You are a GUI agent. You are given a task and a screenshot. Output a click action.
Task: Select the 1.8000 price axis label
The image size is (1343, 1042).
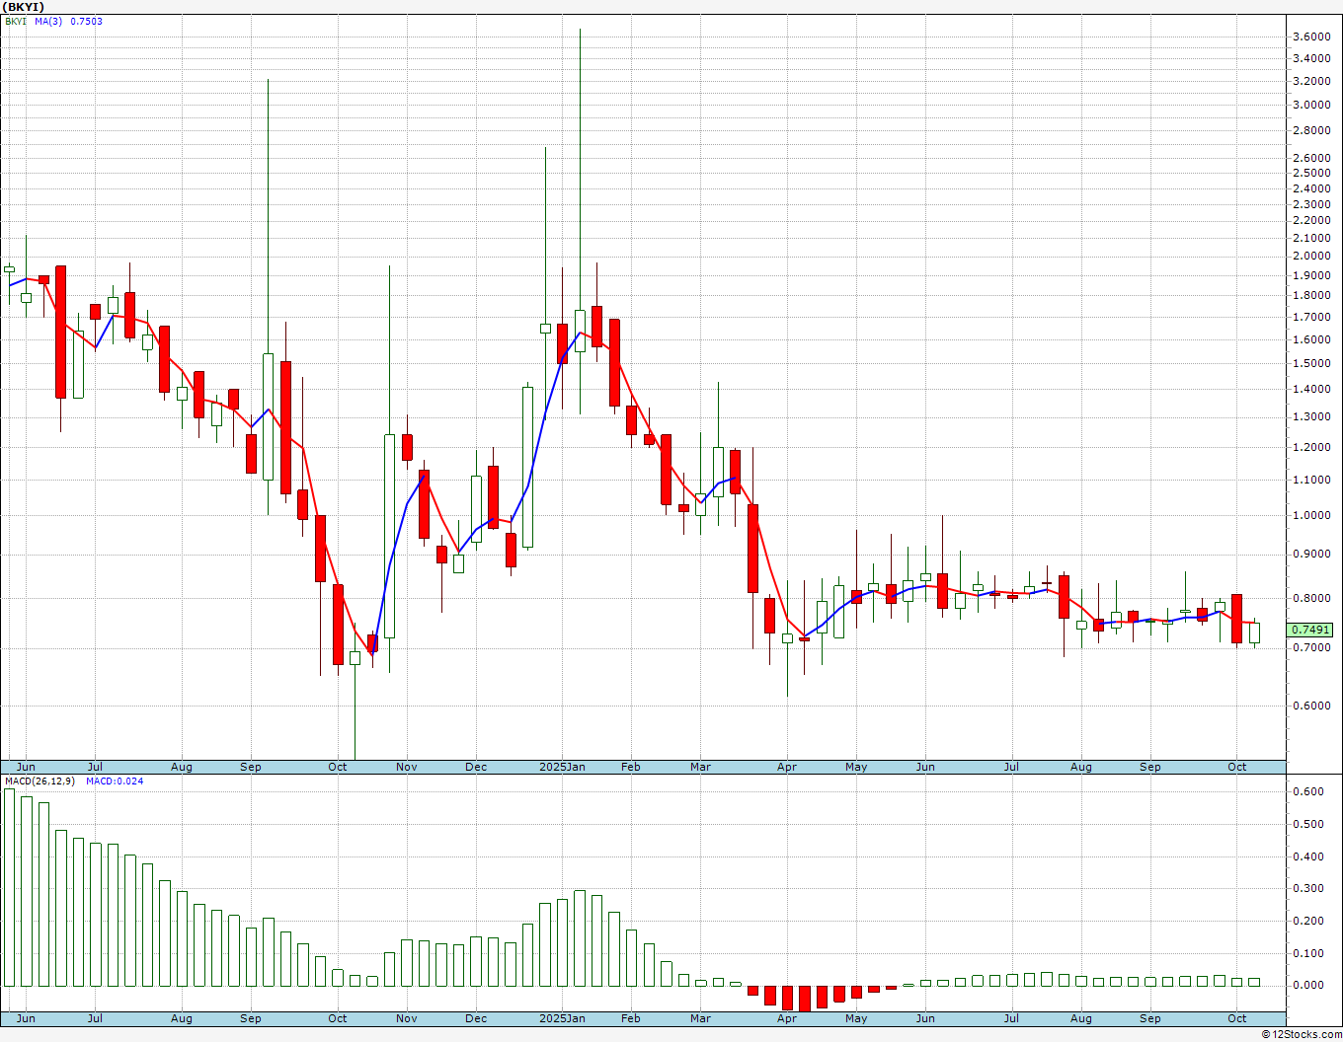(1310, 295)
